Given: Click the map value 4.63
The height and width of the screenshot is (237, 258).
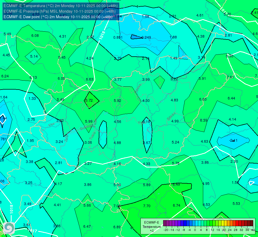Looking at the screenshot, I should pyautogui.click(x=205, y=141).
